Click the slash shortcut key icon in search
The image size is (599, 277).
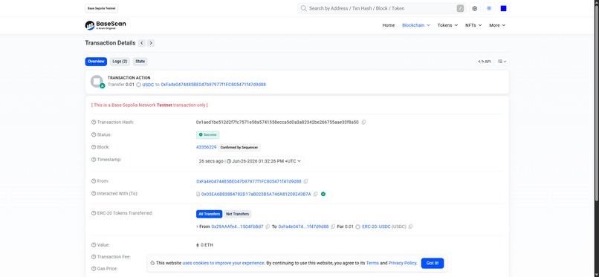tap(460, 8)
